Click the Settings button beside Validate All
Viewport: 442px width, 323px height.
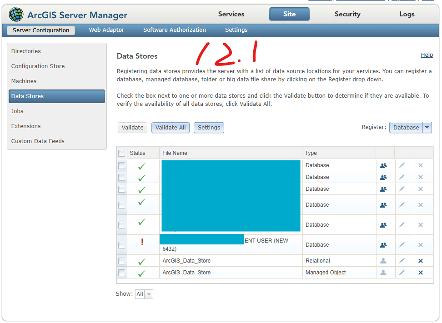pos(209,128)
